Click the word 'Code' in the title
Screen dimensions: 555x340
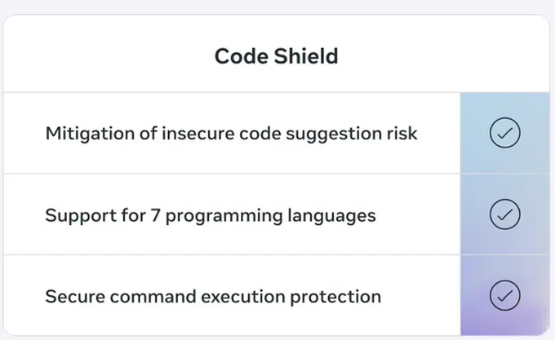click(x=242, y=56)
